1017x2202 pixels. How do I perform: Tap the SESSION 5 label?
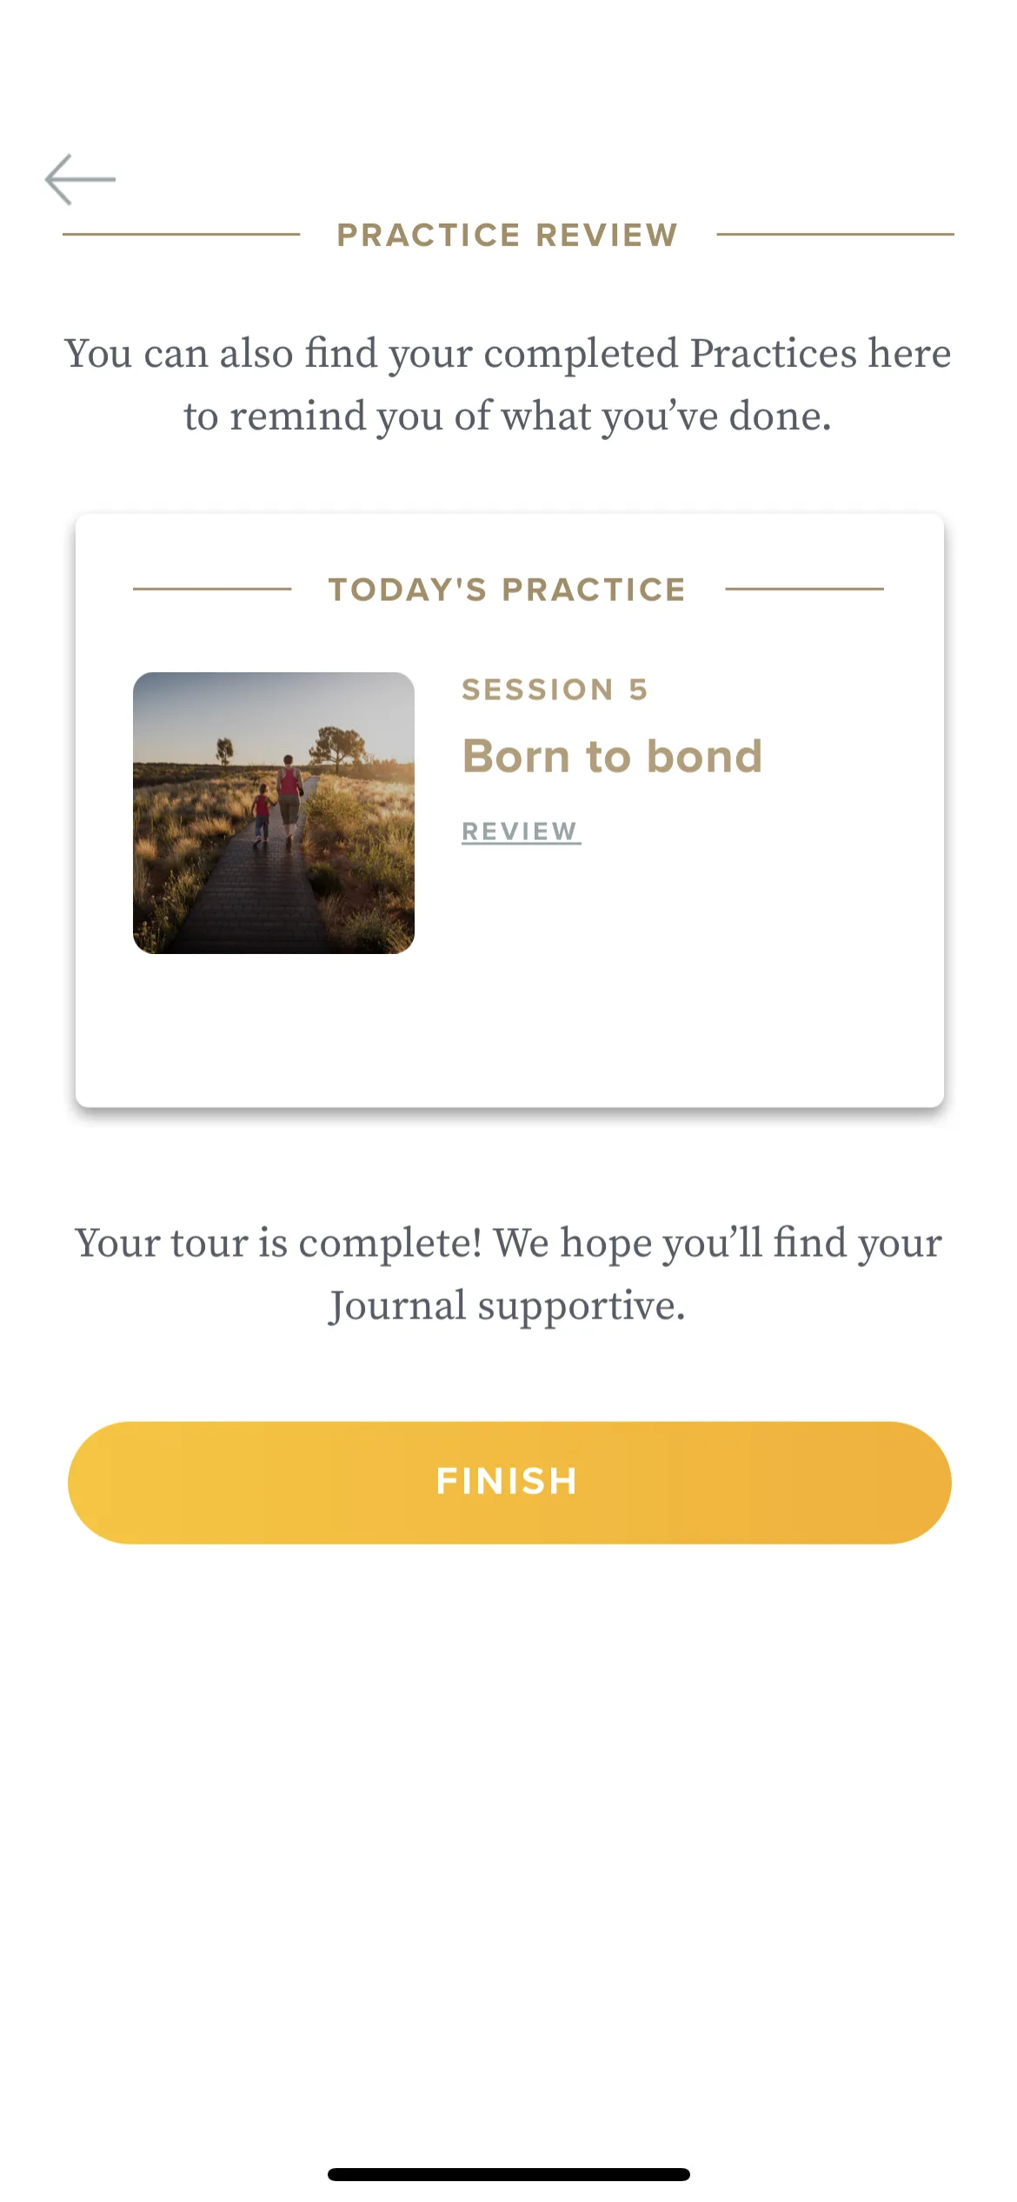click(555, 690)
